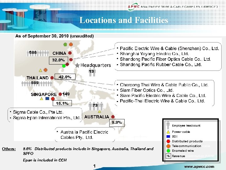Click the 'Headquarters' label text
Screen dimensions: 226x170
(96, 65)
